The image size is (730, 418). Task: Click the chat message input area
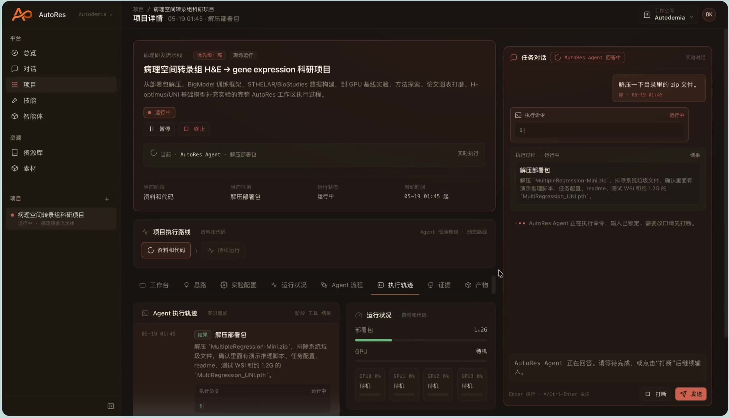[607, 367]
